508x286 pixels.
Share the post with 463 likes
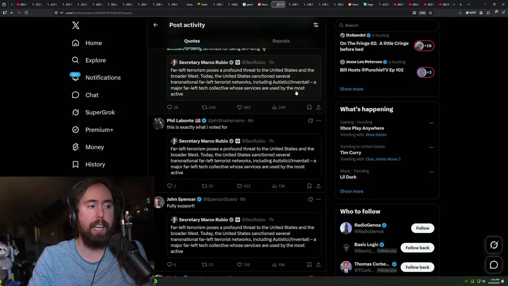click(x=318, y=107)
